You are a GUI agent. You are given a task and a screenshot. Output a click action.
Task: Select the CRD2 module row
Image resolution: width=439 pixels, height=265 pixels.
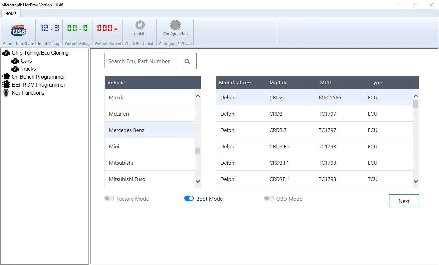point(315,97)
